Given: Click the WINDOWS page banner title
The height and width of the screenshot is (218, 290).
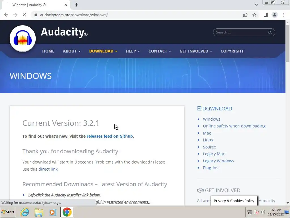Looking at the screenshot, I should pyautogui.click(x=31, y=76).
